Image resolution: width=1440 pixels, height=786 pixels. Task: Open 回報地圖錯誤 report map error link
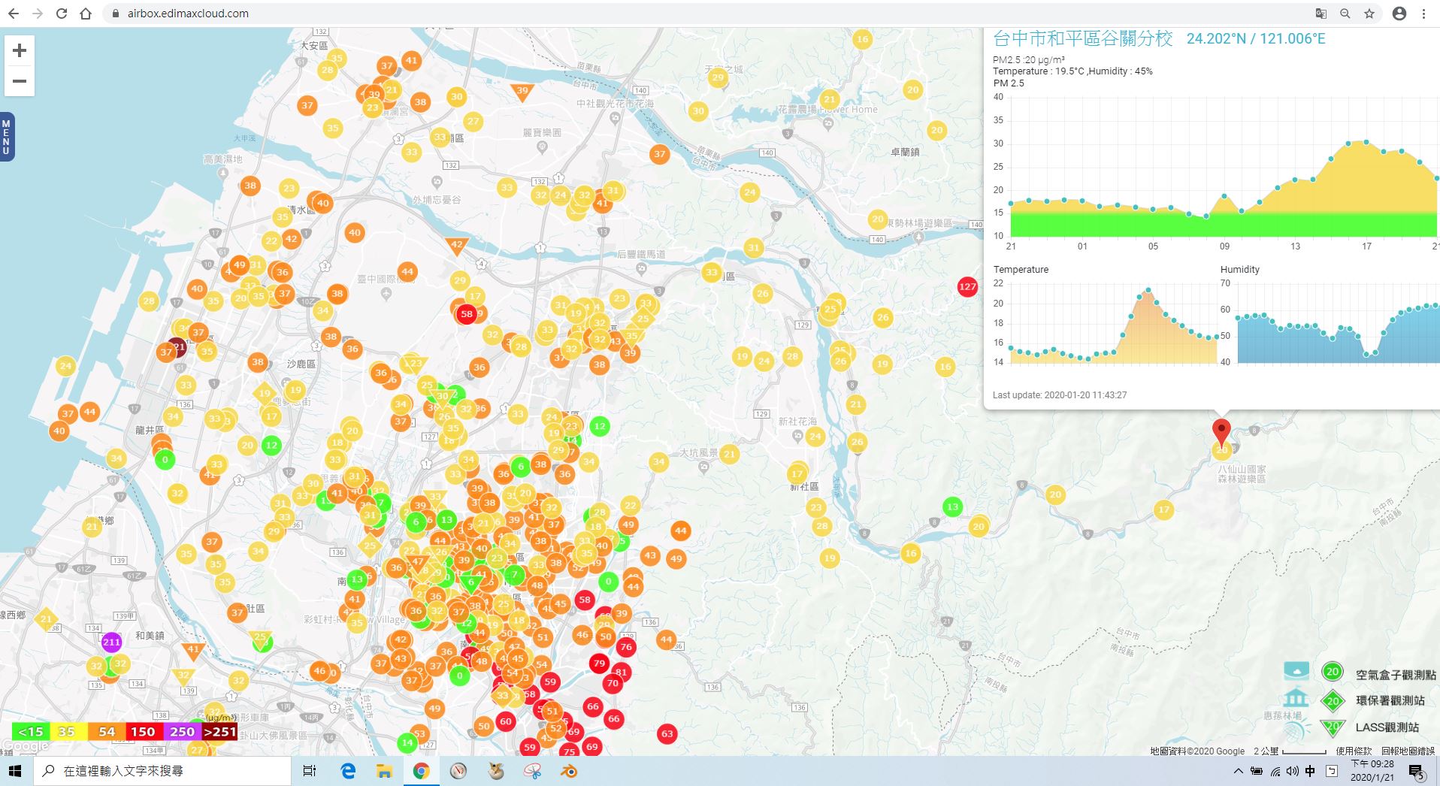click(x=1408, y=751)
